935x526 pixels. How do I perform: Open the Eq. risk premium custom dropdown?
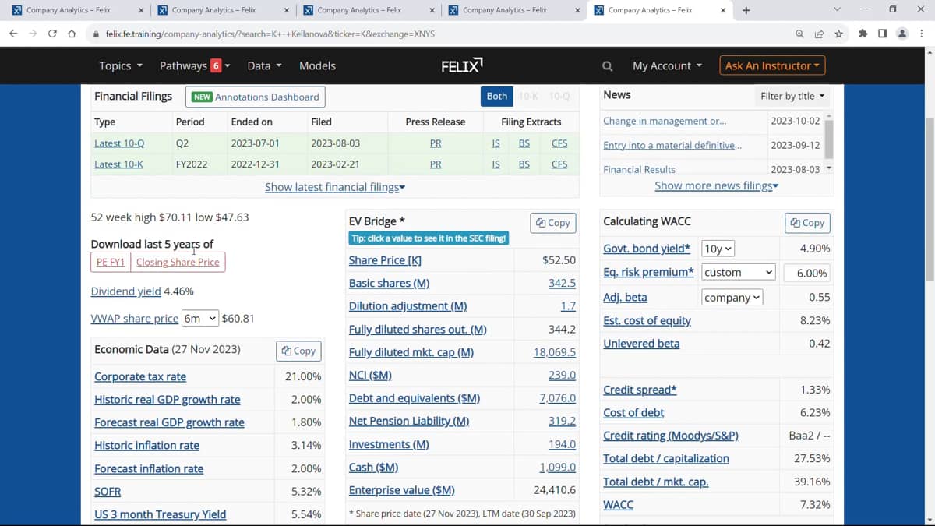click(738, 272)
